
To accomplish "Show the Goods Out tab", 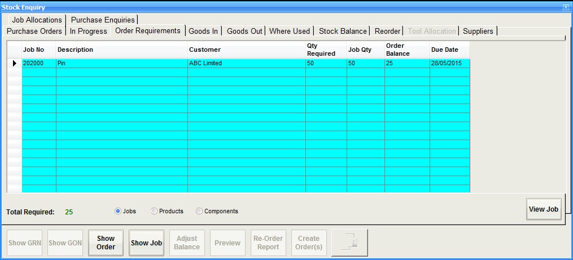I will point(244,31).
